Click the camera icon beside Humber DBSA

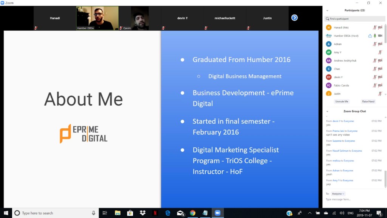coord(380,36)
